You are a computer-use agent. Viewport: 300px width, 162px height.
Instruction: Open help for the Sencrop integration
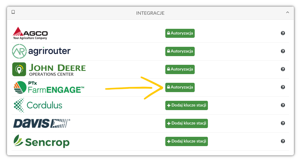(x=283, y=141)
